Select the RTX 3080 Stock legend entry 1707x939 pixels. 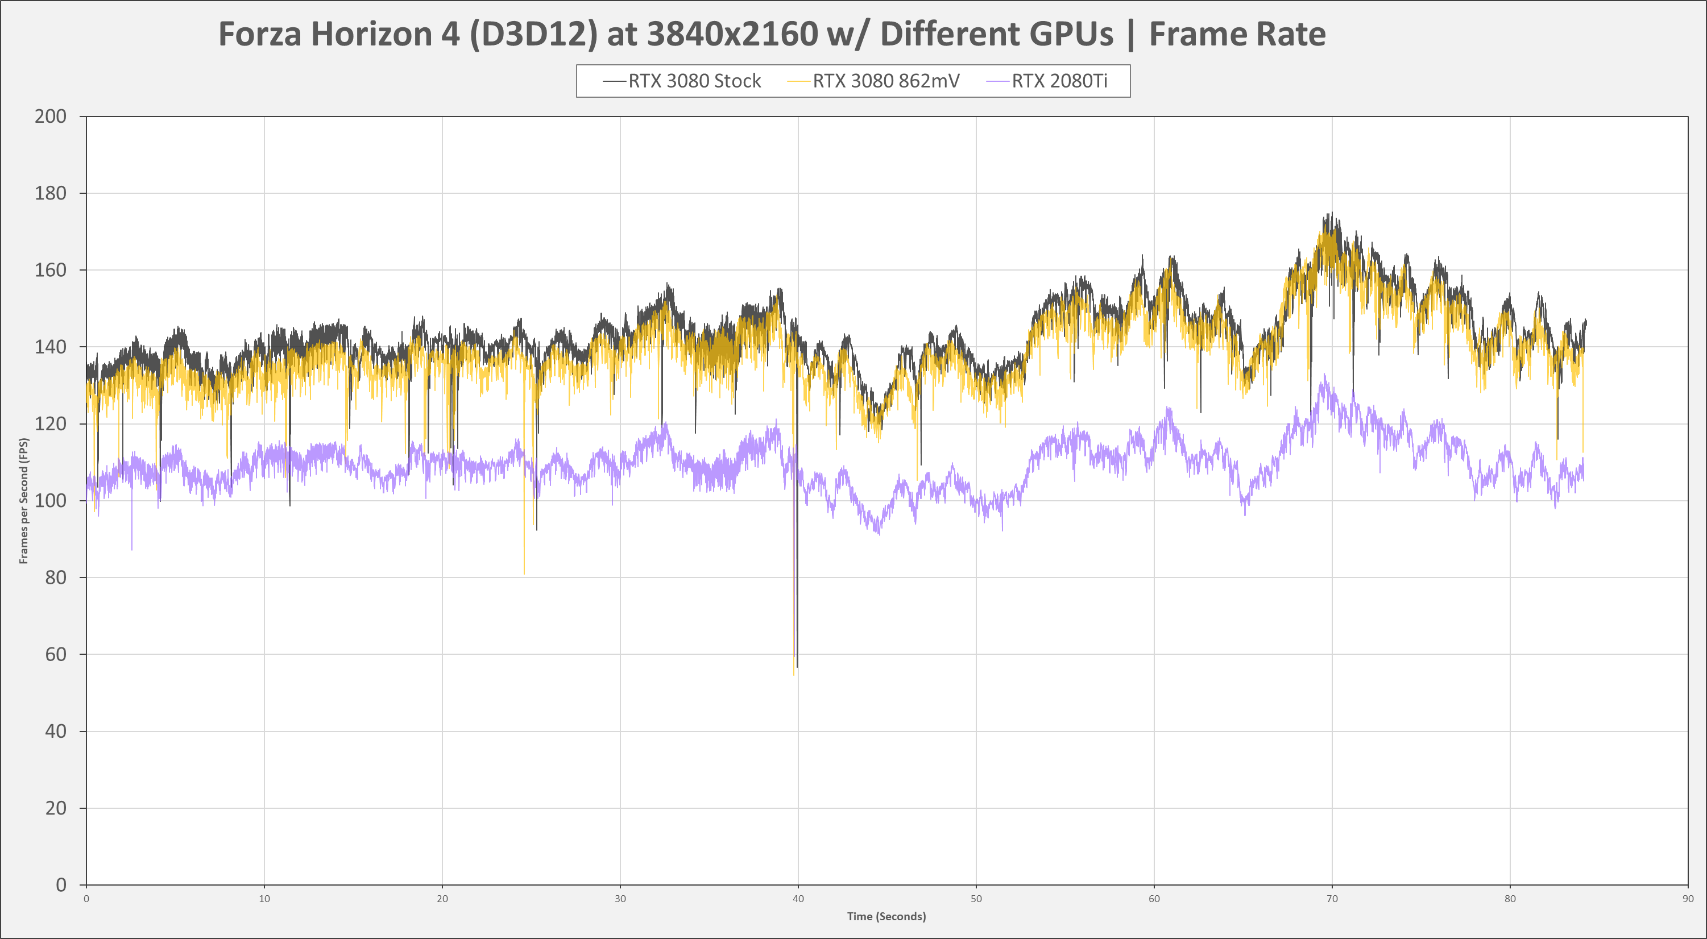694,81
